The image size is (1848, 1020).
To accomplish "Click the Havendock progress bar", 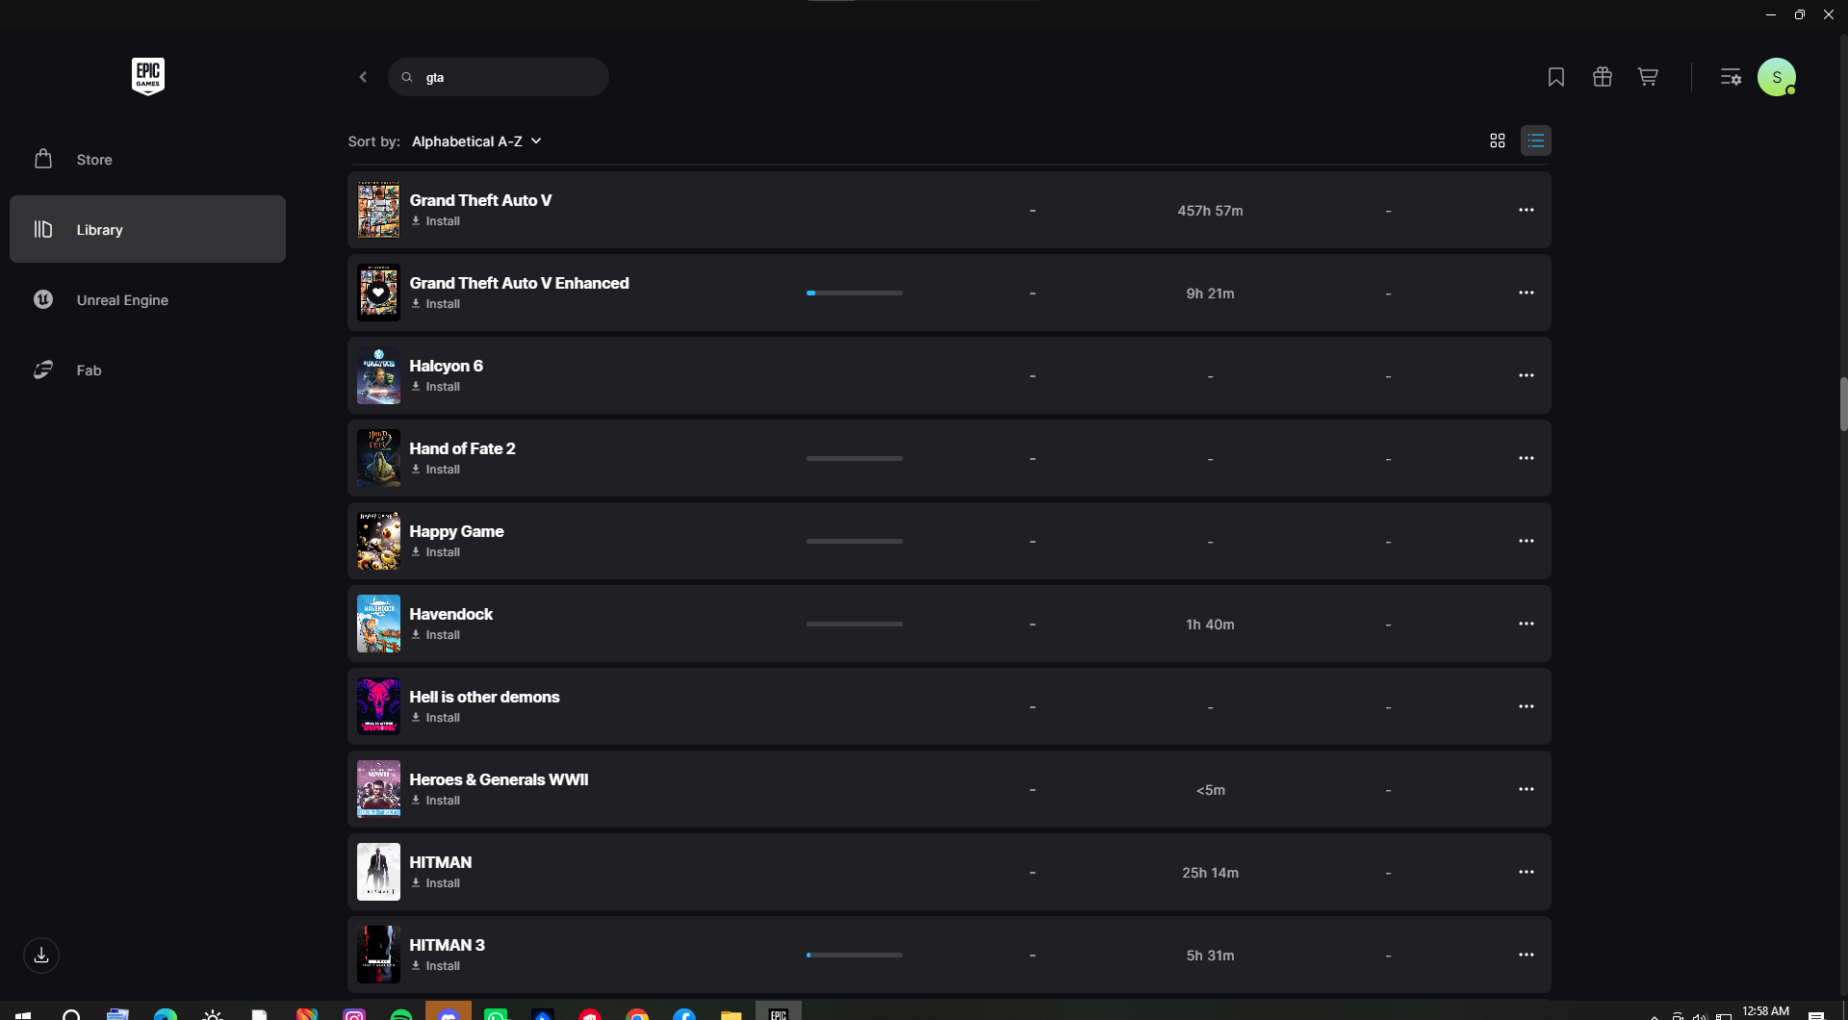I will point(855,624).
